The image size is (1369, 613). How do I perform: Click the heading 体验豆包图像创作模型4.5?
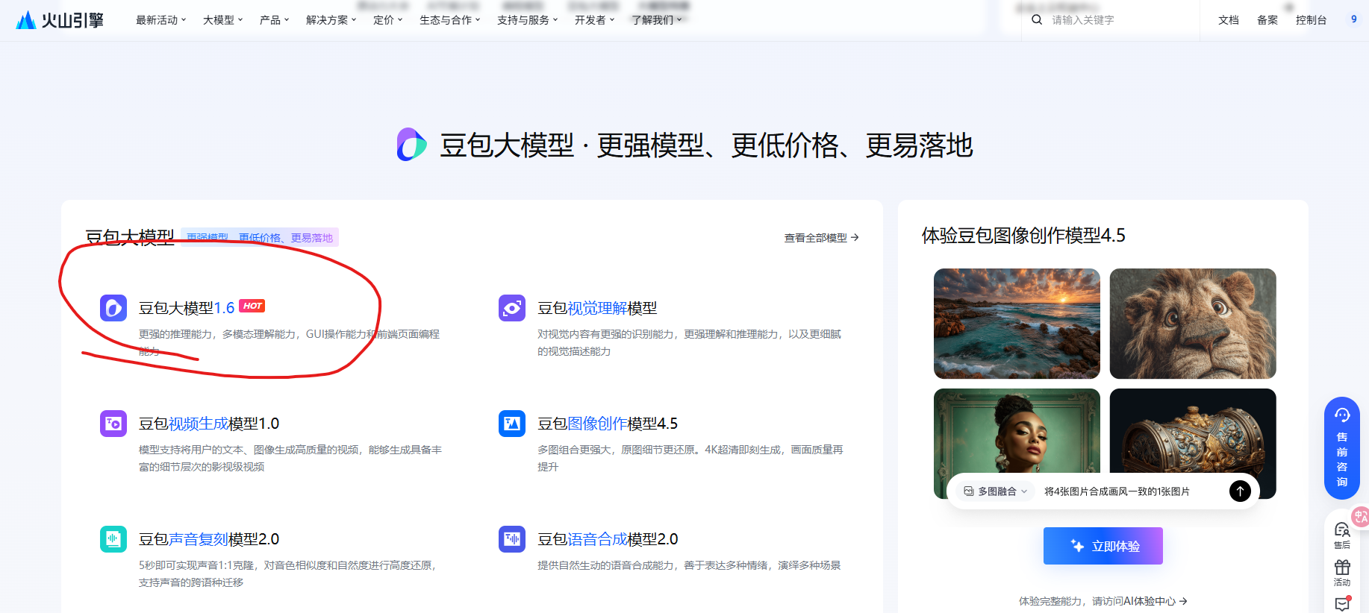1023,236
